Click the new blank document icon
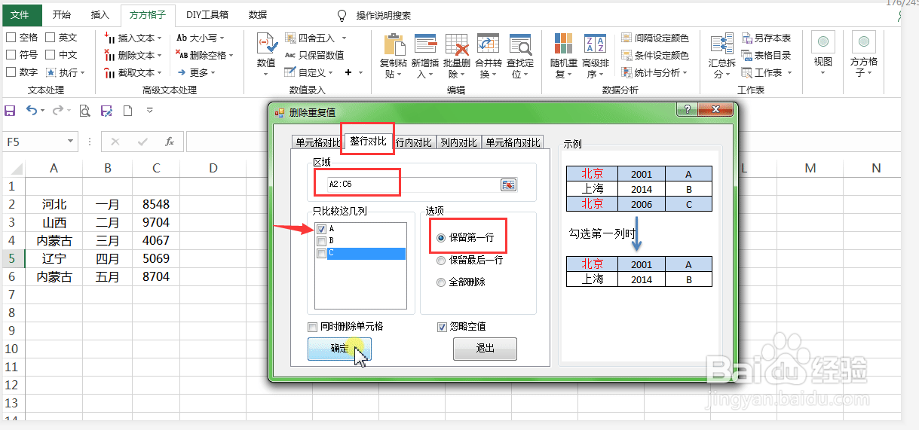The height and width of the screenshot is (430, 919). (127, 111)
